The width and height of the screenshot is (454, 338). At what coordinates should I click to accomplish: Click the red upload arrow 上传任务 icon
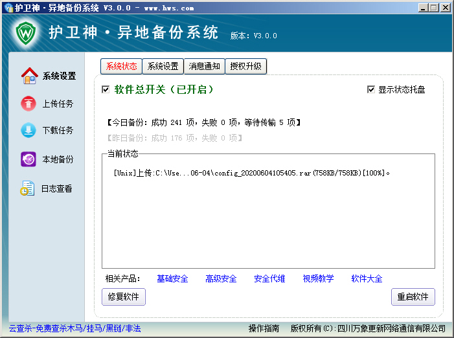28,104
